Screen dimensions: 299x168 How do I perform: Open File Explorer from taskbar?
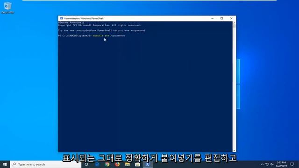pos(128,164)
